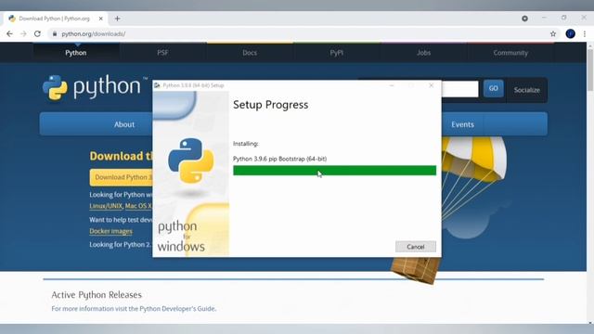Click the pip Bootstrap installing text
Screen dimensions: 594x334
(x=280, y=159)
